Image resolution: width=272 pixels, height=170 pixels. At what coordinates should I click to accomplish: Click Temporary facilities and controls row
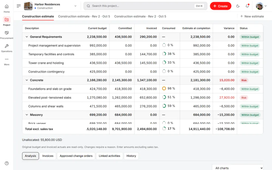tap(143, 54)
